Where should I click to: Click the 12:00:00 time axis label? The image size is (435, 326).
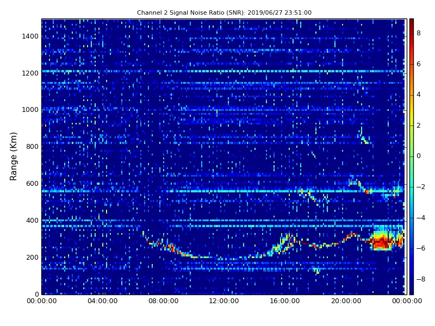point(224,301)
